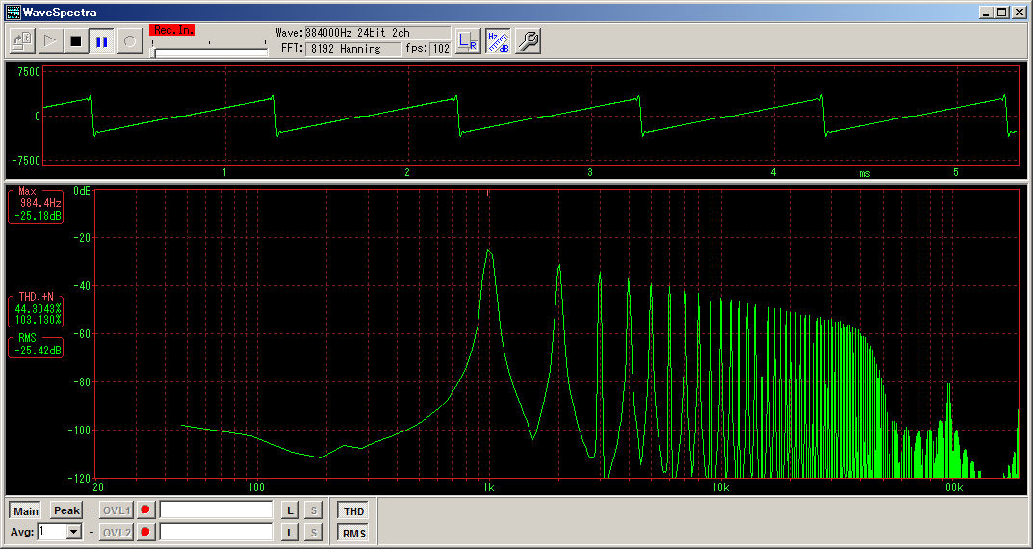Click the RMS readout -25.42dB
The width and height of the screenshot is (1033, 549).
click(x=38, y=350)
